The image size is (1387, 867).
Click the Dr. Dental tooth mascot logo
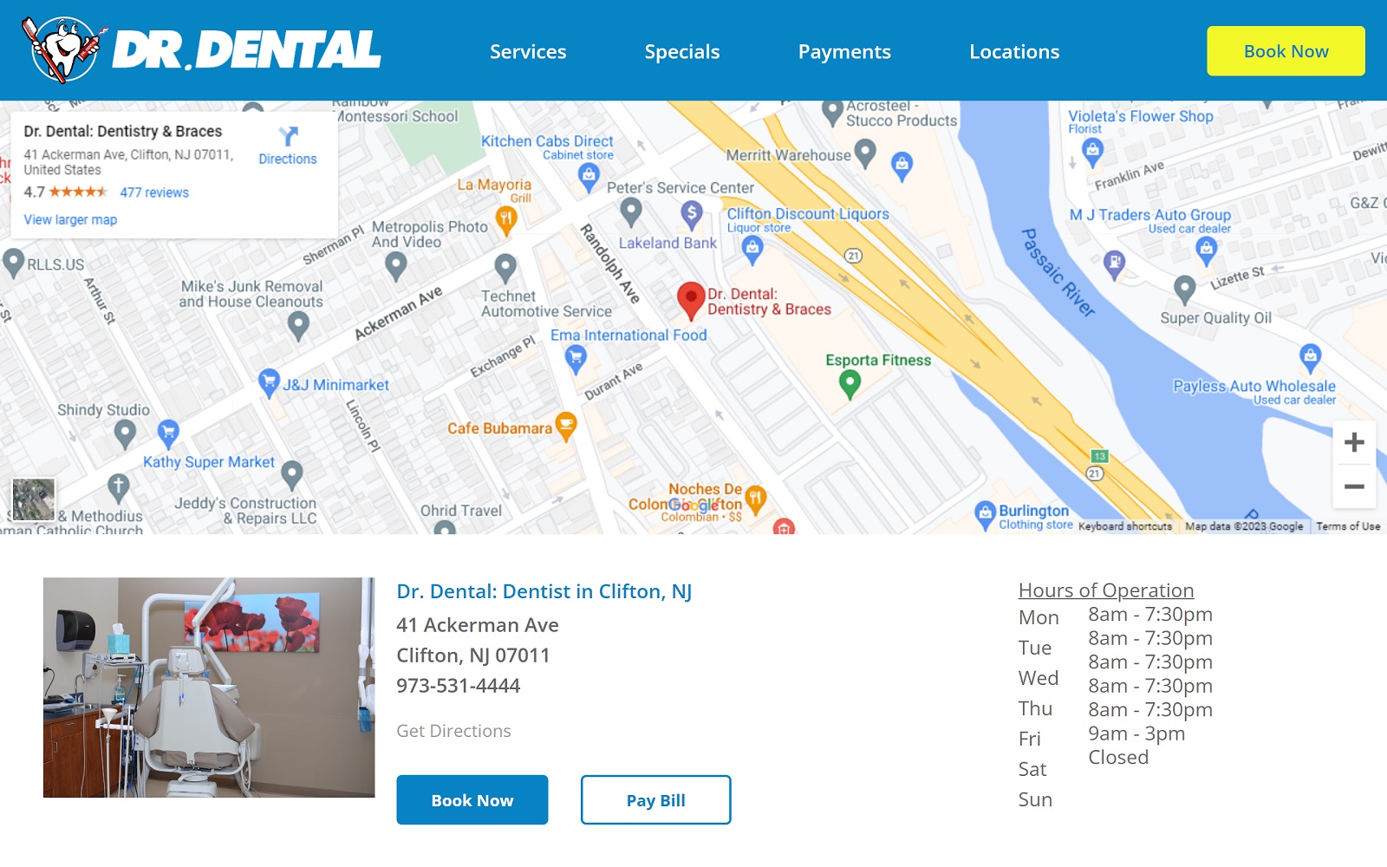(x=63, y=49)
